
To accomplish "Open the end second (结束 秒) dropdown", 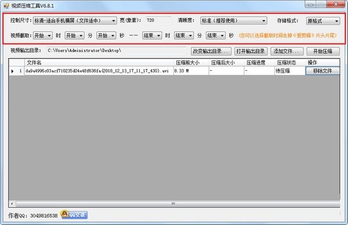I will (216, 35).
